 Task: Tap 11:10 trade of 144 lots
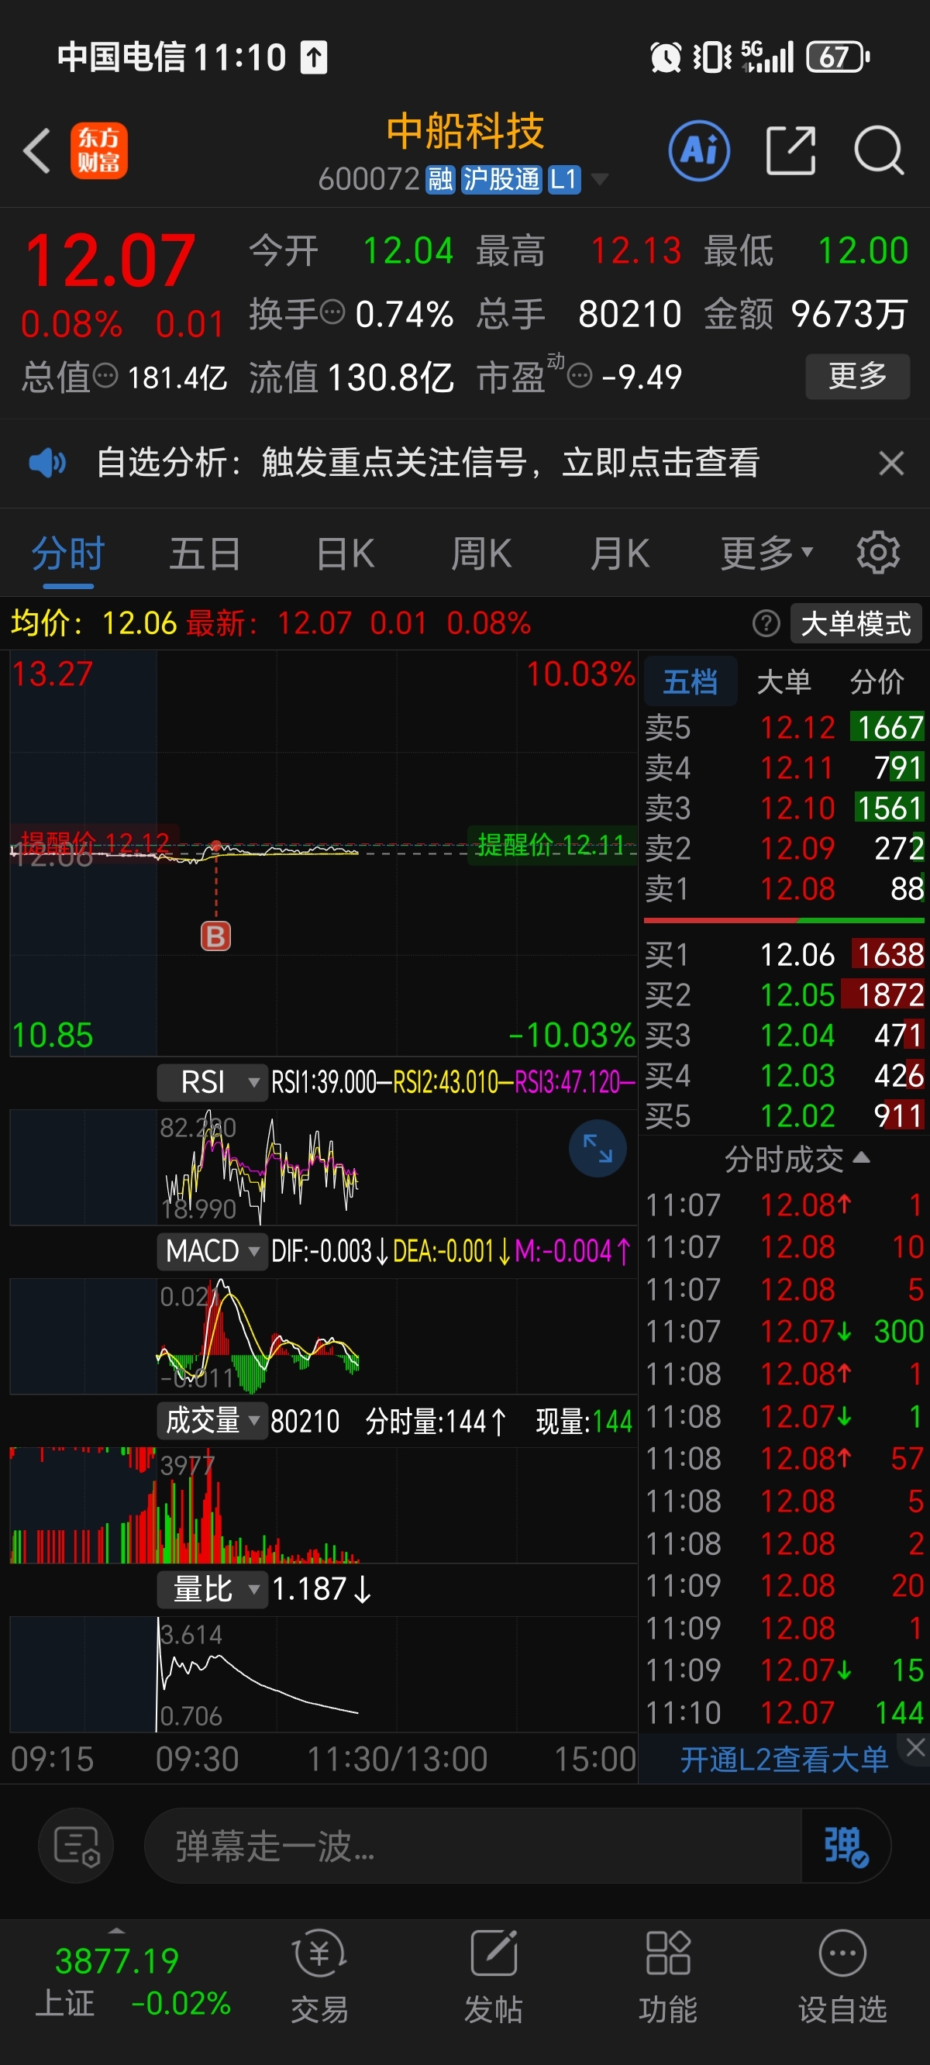[784, 1712]
